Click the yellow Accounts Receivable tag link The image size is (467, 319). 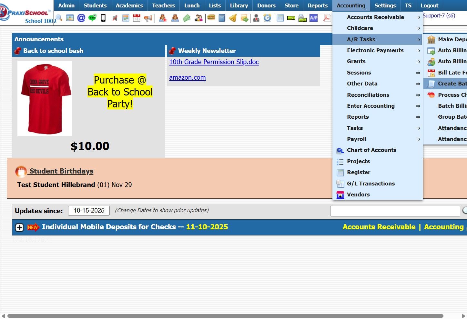tap(379, 227)
